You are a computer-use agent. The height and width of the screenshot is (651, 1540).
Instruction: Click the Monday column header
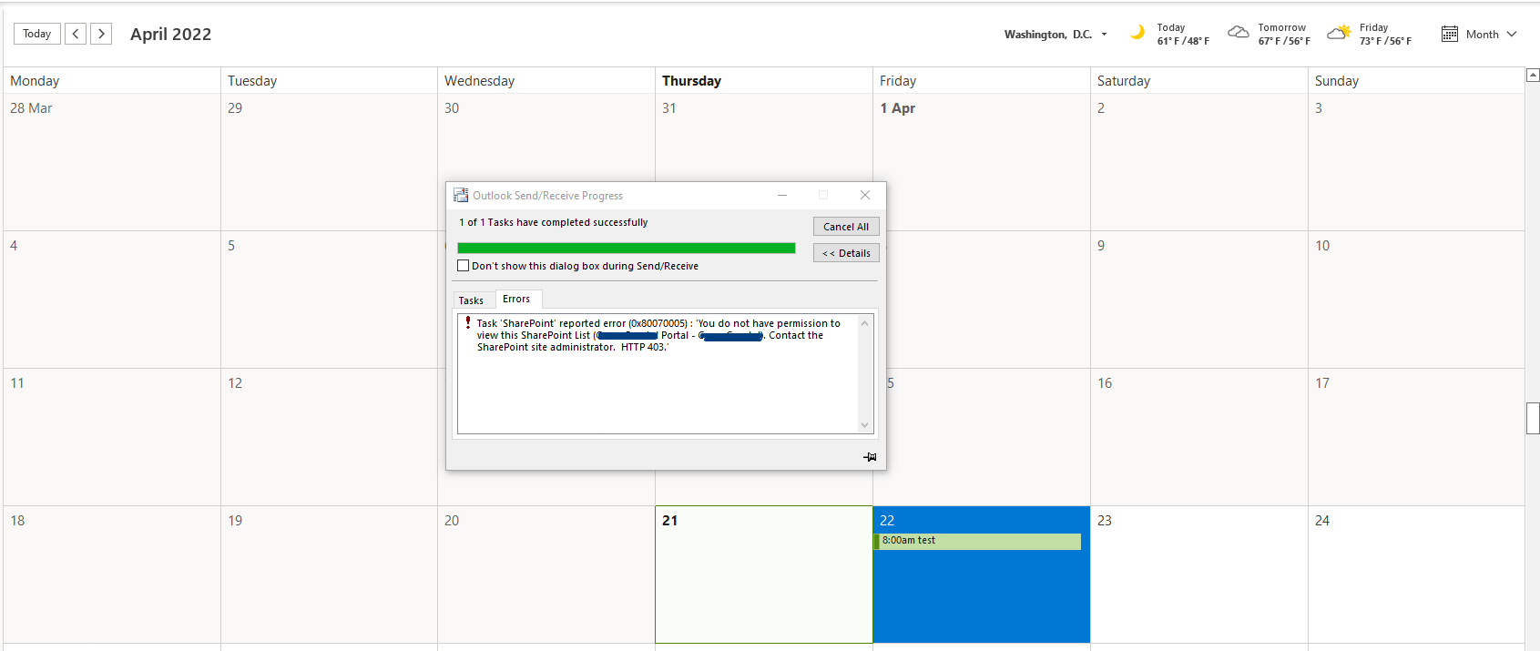111,80
